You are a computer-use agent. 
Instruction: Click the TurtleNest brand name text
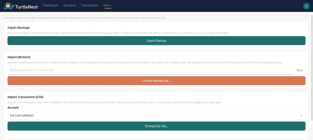point(27,7)
